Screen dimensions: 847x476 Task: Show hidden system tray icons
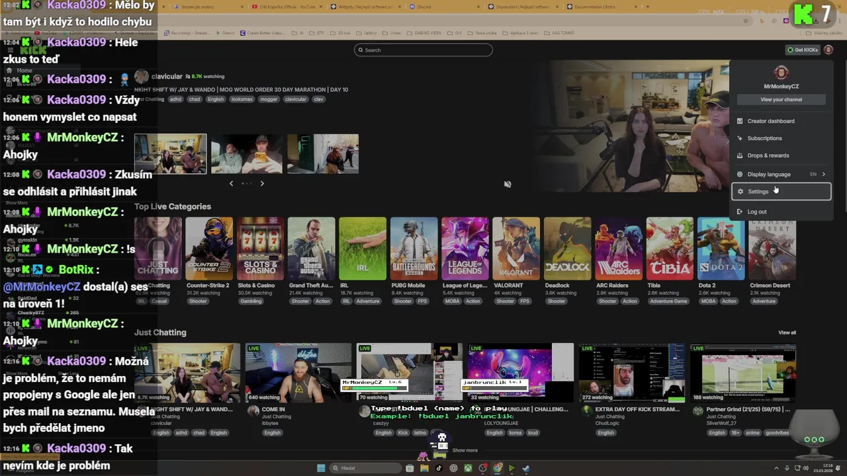pyautogui.click(x=776, y=468)
